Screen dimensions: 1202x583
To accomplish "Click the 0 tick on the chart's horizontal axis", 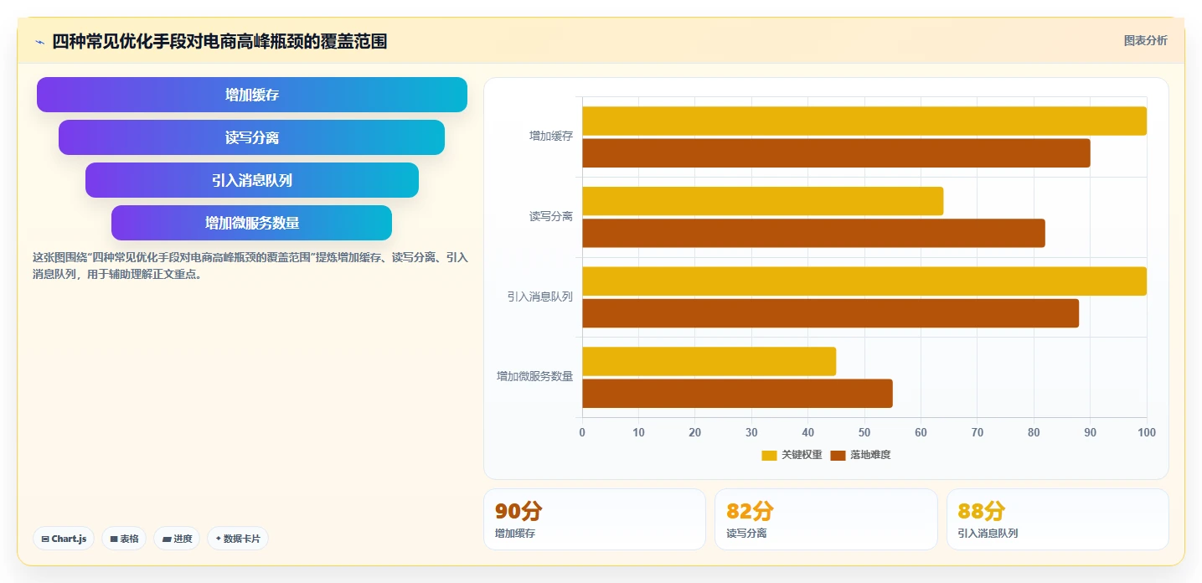I will point(582,432).
